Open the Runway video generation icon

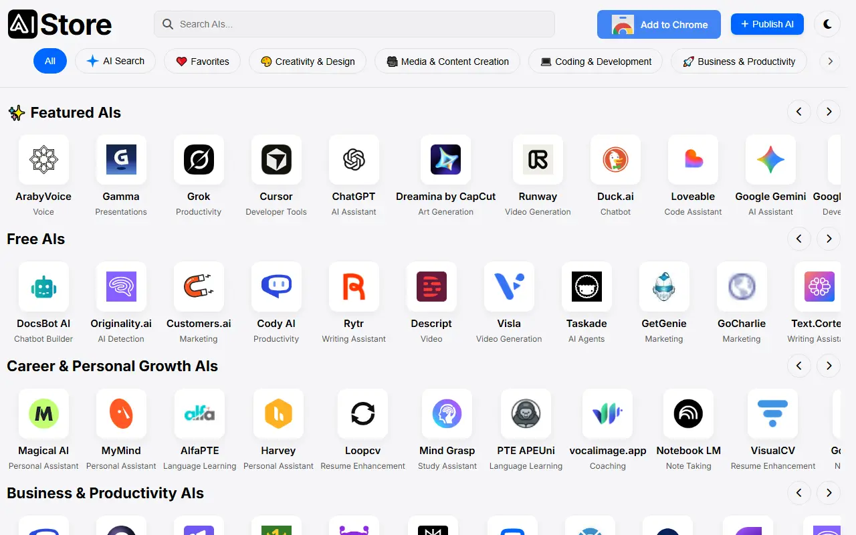[538, 160]
